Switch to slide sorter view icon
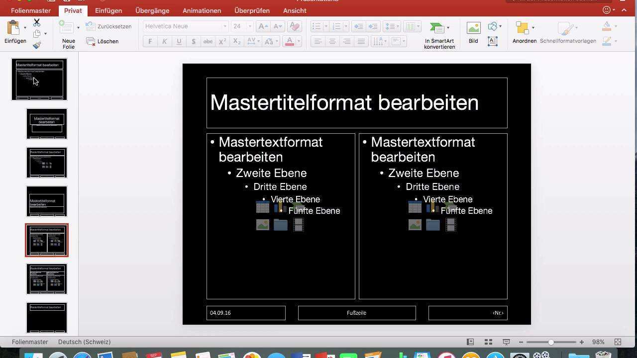The width and height of the screenshot is (637, 358). tap(488, 342)
